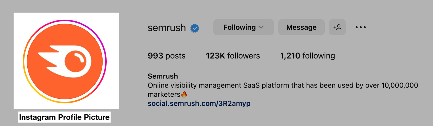Image resolution: width=433 pixels, height=126 pixels.
Task: Open the 1,210 following list
Action: [x=307, y=56]
